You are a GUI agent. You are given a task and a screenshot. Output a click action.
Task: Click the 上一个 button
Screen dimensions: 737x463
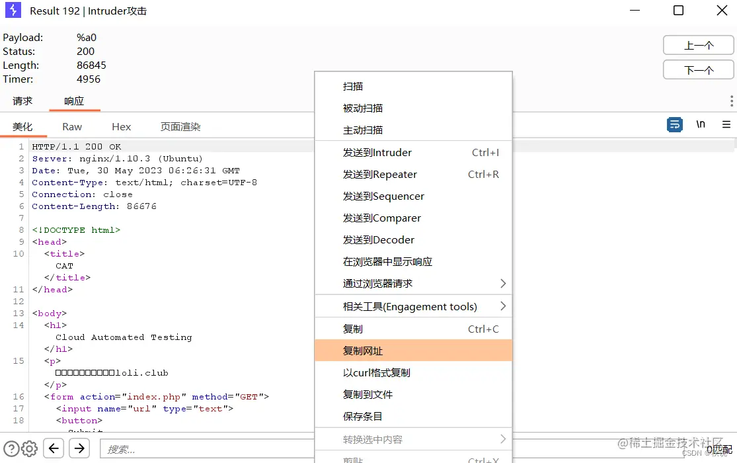[699, 45]
